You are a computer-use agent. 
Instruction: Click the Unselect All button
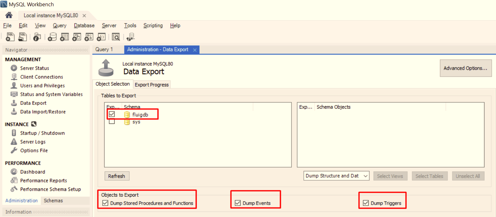tap(468, 176)
